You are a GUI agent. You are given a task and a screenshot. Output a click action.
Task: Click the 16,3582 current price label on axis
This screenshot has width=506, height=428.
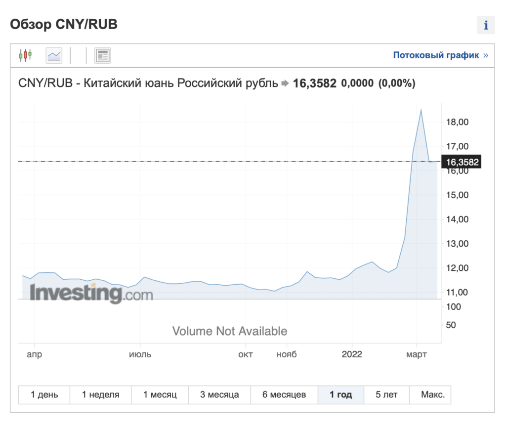pyautogui.click(x=462, y=162)
